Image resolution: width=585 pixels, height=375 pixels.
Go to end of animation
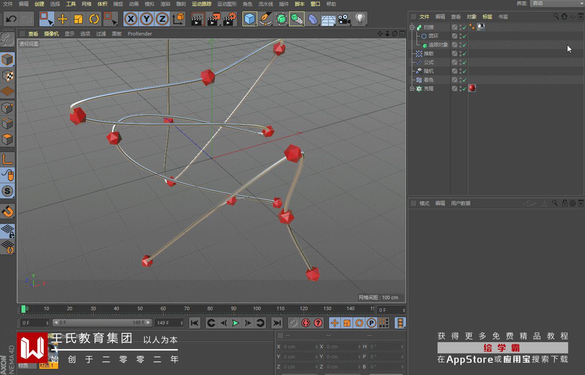tap(277, 323)
